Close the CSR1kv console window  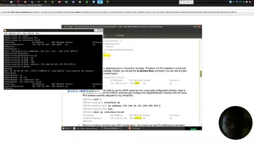[101, 31]
